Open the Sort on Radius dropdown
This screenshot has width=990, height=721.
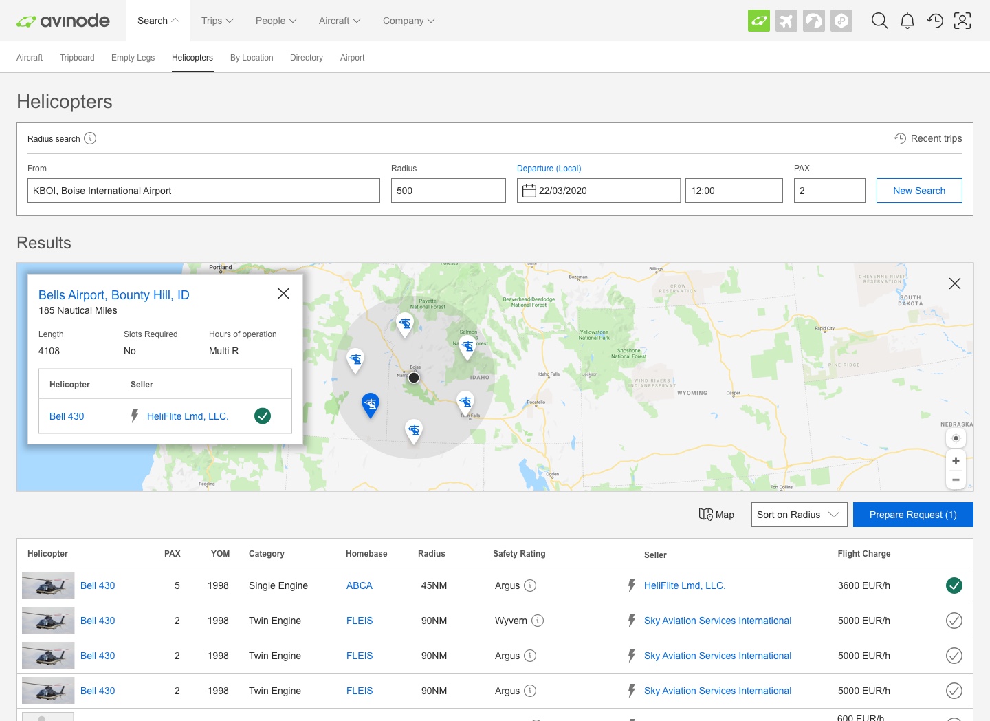pos(799,515)
